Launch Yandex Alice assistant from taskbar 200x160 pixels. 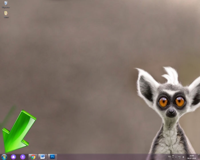[13, 157]
